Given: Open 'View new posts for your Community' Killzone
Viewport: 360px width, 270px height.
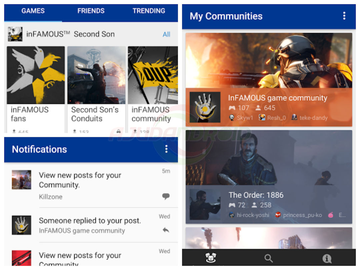Looking at the screenshot, I should (x=91, y=185).
